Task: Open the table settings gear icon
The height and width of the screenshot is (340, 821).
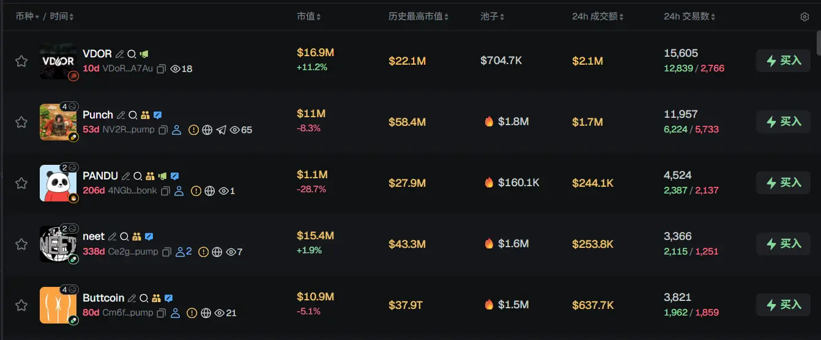Action: point(804,17)
